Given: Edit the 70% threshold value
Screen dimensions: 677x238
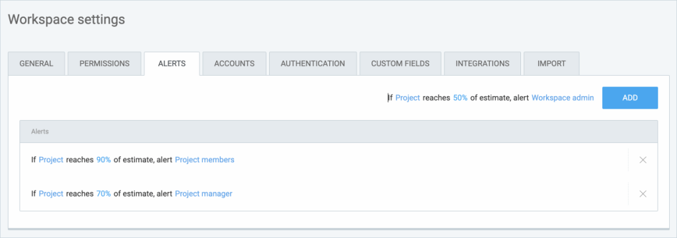Looking at the screenshot, I should click(x=104, y=194).
